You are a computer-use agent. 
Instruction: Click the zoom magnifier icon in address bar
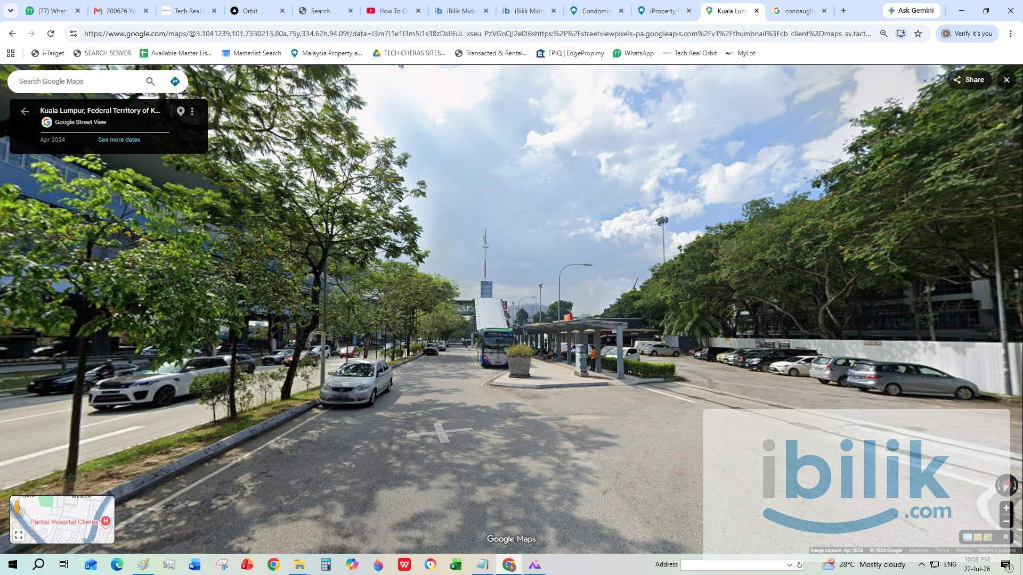coord(883,34)
